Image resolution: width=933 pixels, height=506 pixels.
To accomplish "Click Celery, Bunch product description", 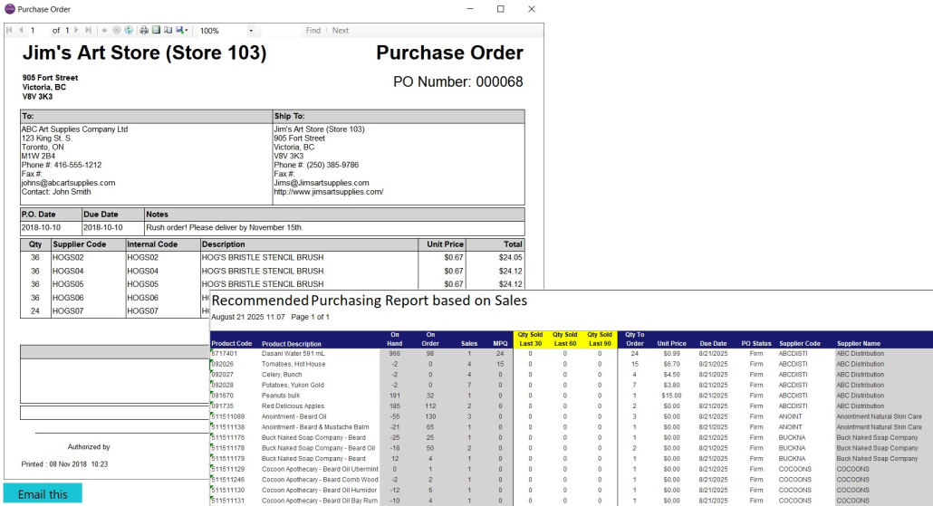I will tap(282, 375).
